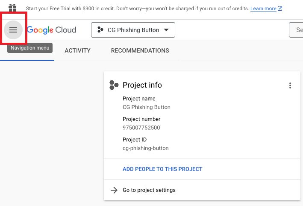Click the Google Cloud logo
Image resolution: width=303 pixels, height=206 pixels.
point(52,30)
